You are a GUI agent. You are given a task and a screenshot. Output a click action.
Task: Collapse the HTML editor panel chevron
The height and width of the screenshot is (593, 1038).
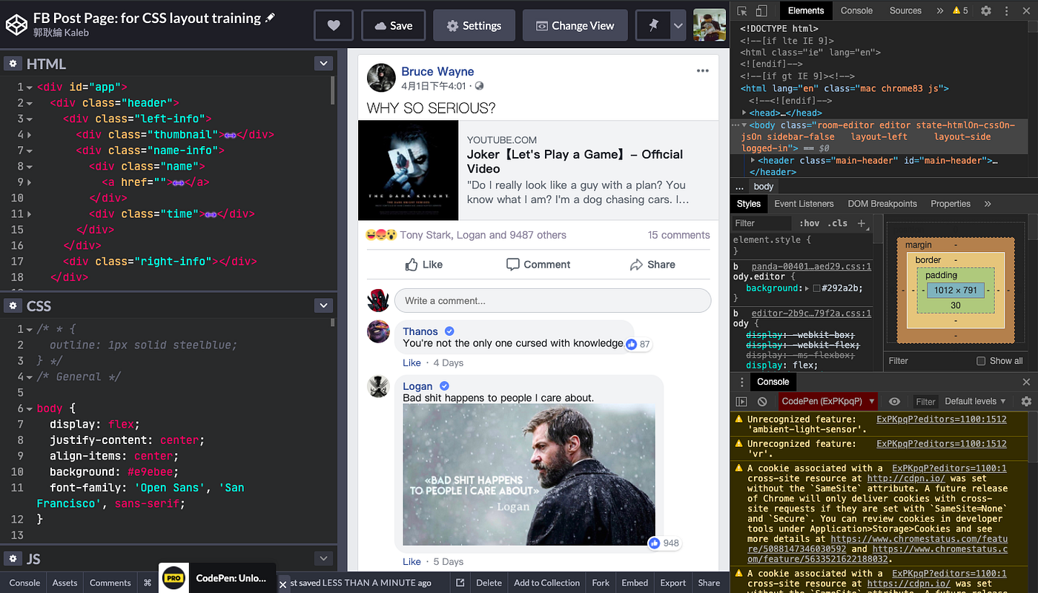[324, 63]
